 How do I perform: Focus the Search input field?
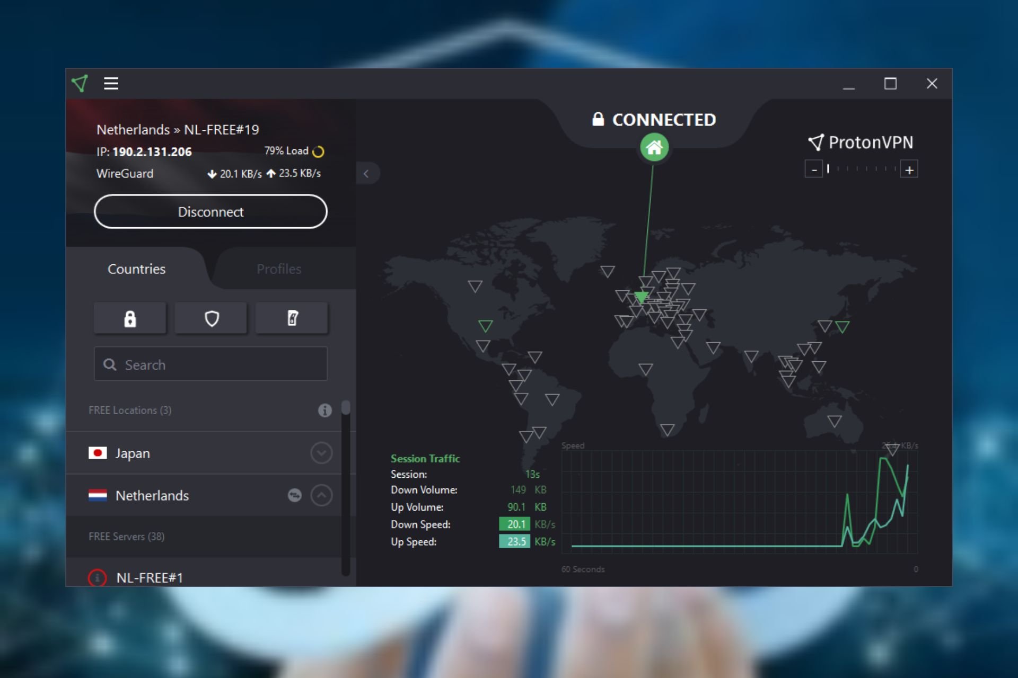[210, 364]
